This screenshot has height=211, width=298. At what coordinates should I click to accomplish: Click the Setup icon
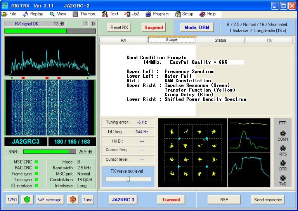click(x=178, y=14)
